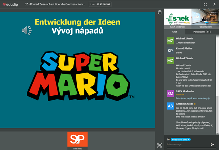Click the Live 00:45 / 02:00 indicator
The height and width of the screenshot is (150, 219).
[x=100, y=4]
